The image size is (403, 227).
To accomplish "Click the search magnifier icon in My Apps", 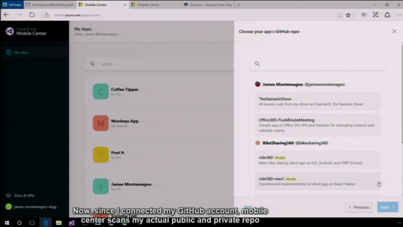I will pyautogui.click(x=92, y=64).
